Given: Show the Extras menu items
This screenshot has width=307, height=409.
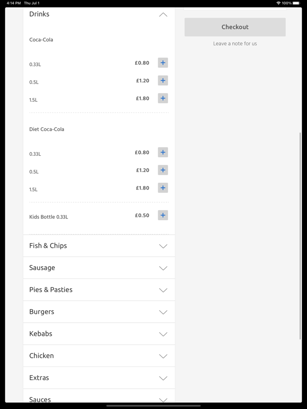Looking at the screenshot, I should 163,378.
